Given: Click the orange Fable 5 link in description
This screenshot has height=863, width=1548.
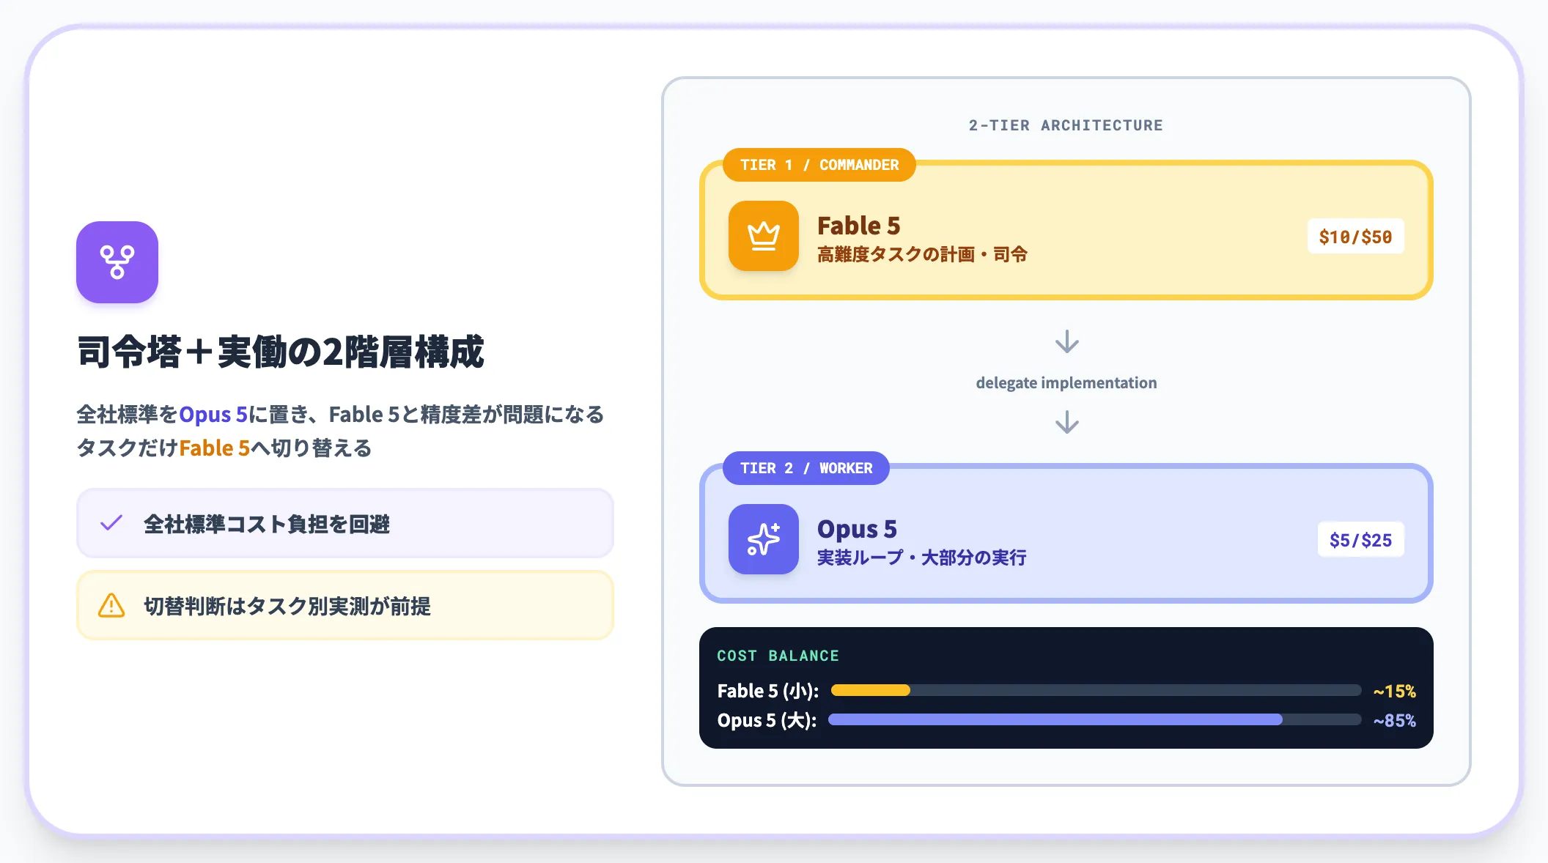Looking at the screenshot, I should coord(215,448).
